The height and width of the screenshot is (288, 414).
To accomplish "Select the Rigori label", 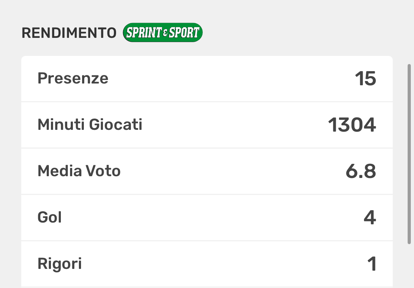I will pos(59,264).
